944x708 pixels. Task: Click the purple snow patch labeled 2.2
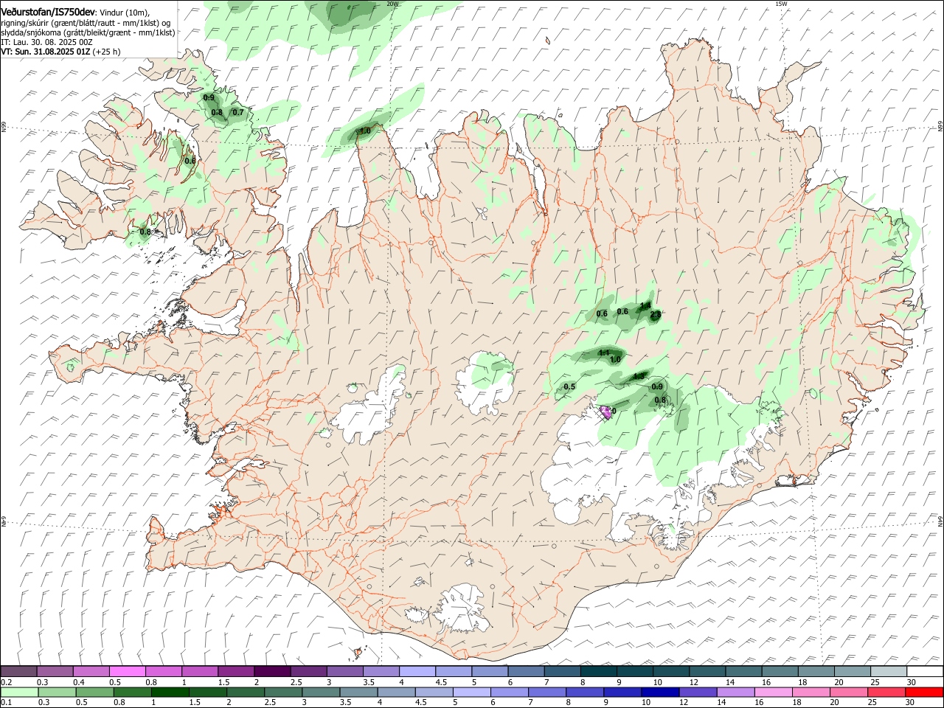[606, 412]
